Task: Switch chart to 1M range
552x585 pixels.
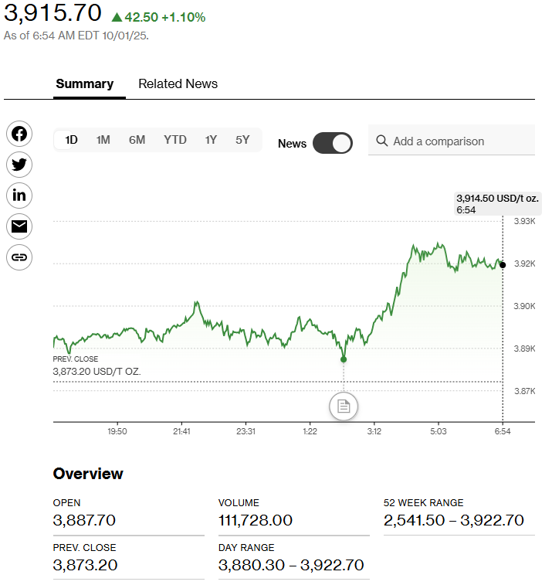Action: click(103, 140)
